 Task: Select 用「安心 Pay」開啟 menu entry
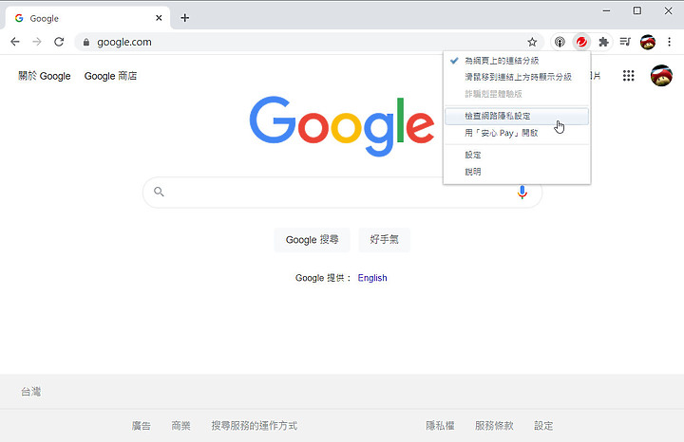pos(517,133)
